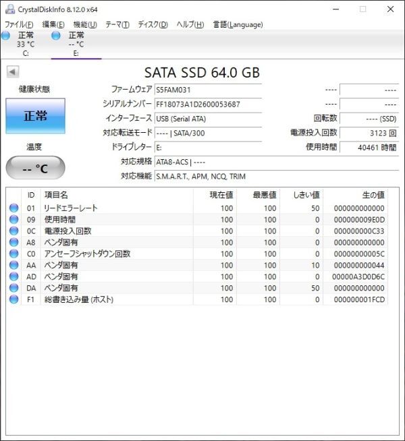
Task: Click raw value 000000000044
Action: click(x=359, y=265)
